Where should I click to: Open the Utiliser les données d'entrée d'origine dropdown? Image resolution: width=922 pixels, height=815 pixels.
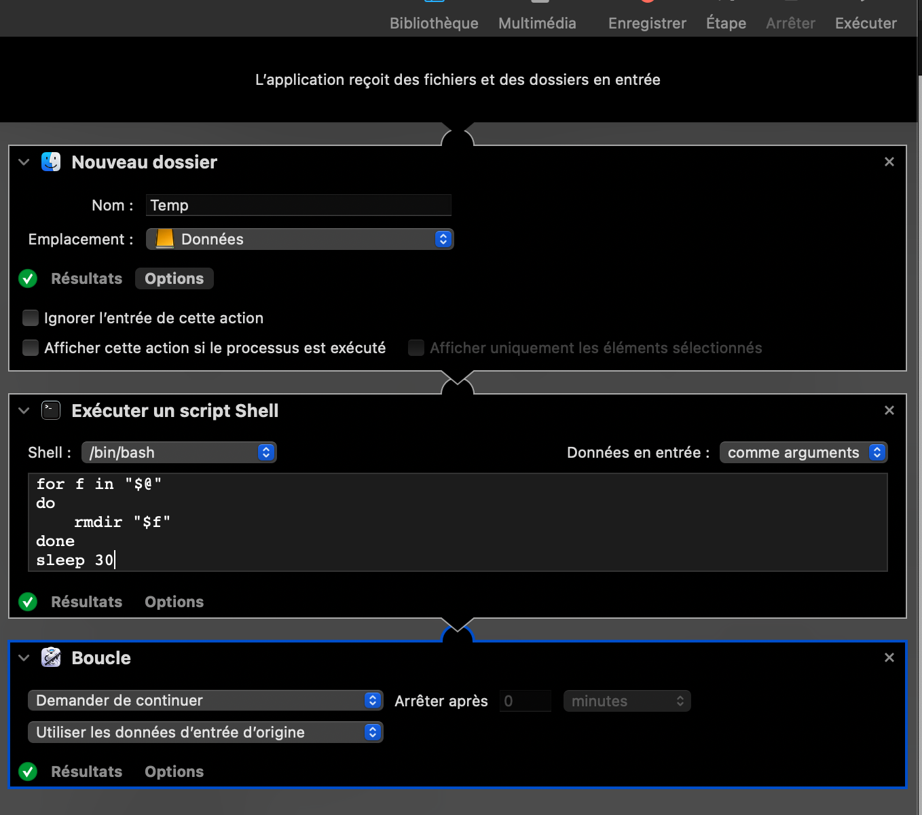point(205,732)
